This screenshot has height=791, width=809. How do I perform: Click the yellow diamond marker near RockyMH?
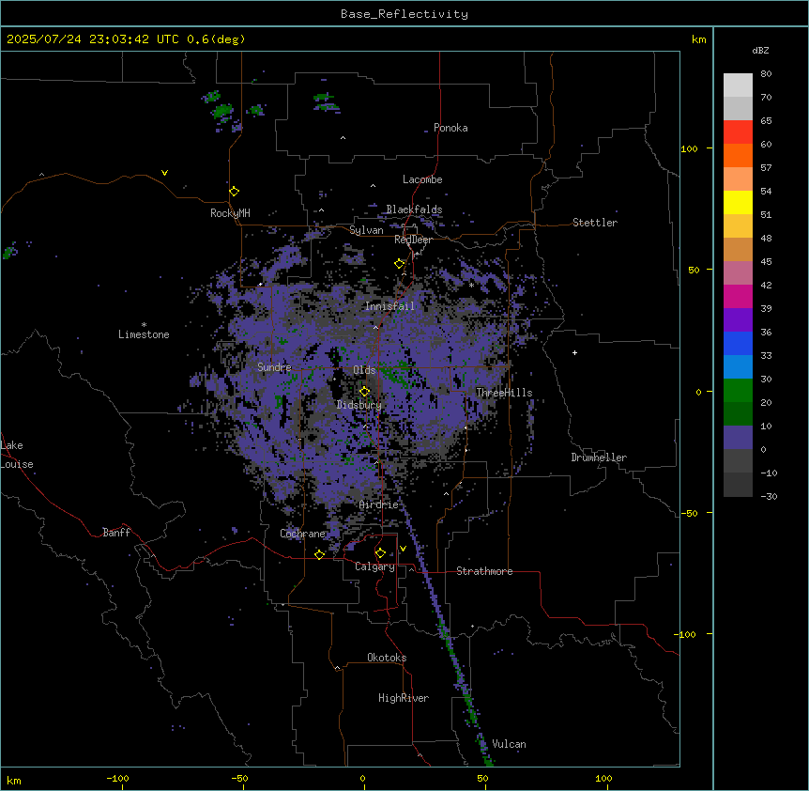[x=235, y=192]
